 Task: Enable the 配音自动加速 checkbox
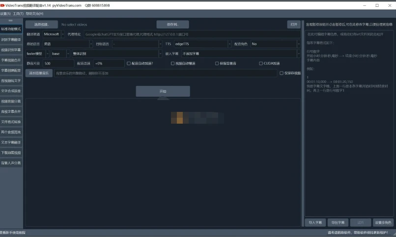point(129,63)
